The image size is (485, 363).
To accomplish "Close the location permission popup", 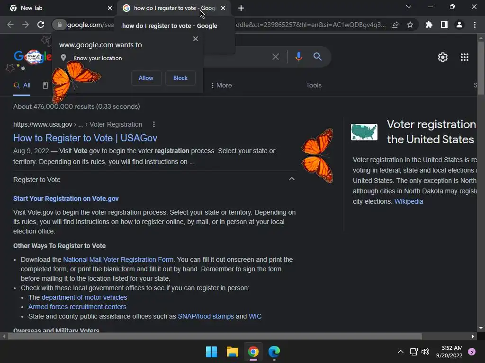I will click(x=196, y=39).
